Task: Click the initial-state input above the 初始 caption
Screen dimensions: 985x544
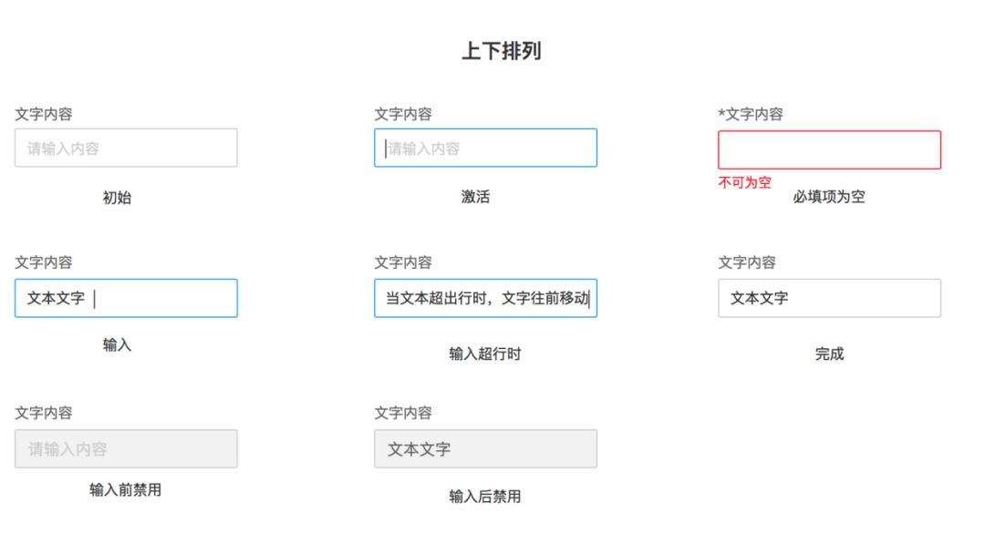Action: coord(126,148)
